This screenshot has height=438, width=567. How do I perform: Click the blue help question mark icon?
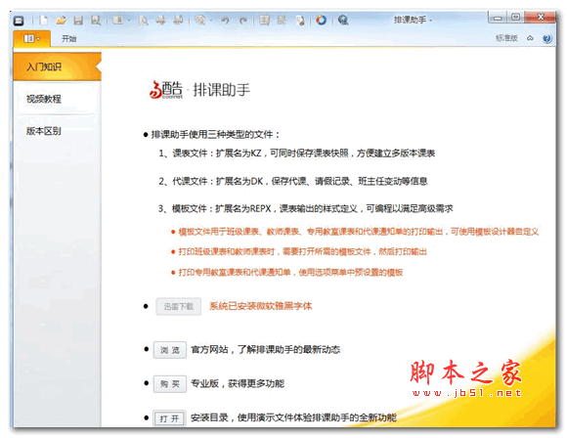pos(547,38)
